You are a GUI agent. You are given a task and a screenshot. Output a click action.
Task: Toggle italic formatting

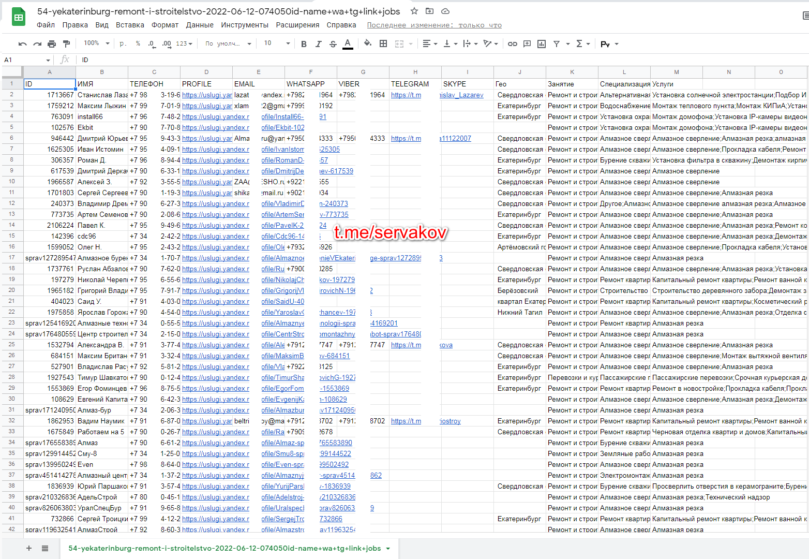point(318,44)
